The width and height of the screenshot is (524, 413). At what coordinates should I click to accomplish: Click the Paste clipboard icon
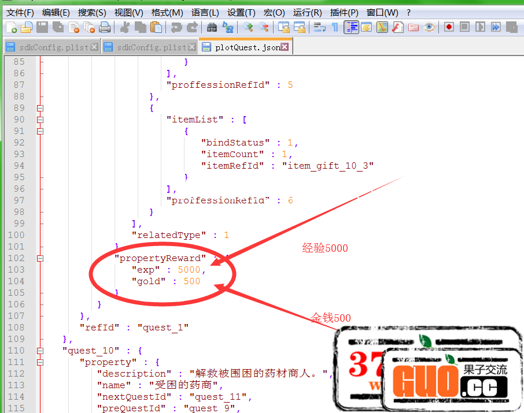pos(156,27)
